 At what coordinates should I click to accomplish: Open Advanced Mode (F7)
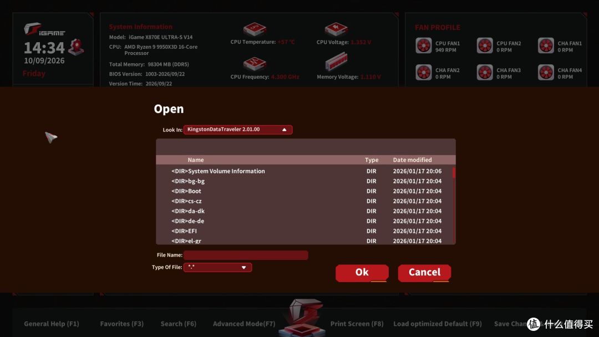pos(243,324)
